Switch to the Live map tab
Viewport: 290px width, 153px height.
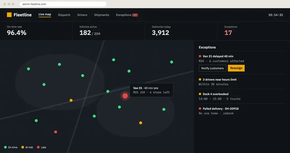pyautogui.click(x=45, y=14)
